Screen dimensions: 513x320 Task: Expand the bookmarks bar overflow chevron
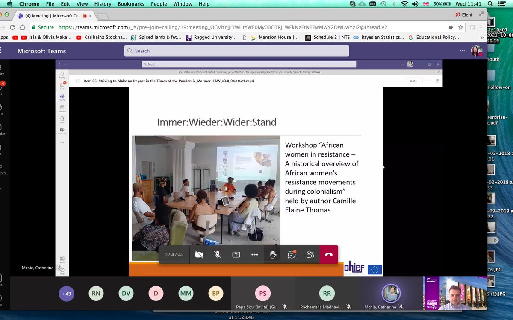coord(482,37)
